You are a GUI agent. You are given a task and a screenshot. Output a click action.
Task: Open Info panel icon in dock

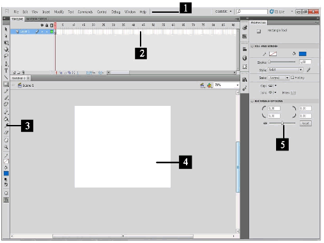tap(245, 58)
